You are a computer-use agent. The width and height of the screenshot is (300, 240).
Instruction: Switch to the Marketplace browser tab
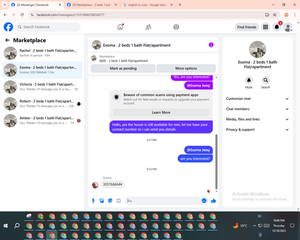(x=92, y=5)
